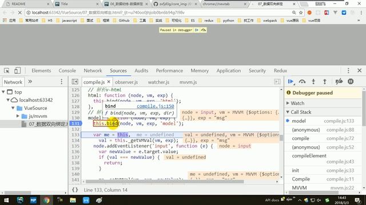Switch to the Elements panel
366x205 pixels.
click(41, 71)
